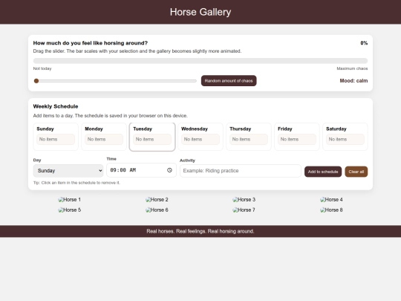Click the Horse 3 image placeholder

tap(244, 200)
